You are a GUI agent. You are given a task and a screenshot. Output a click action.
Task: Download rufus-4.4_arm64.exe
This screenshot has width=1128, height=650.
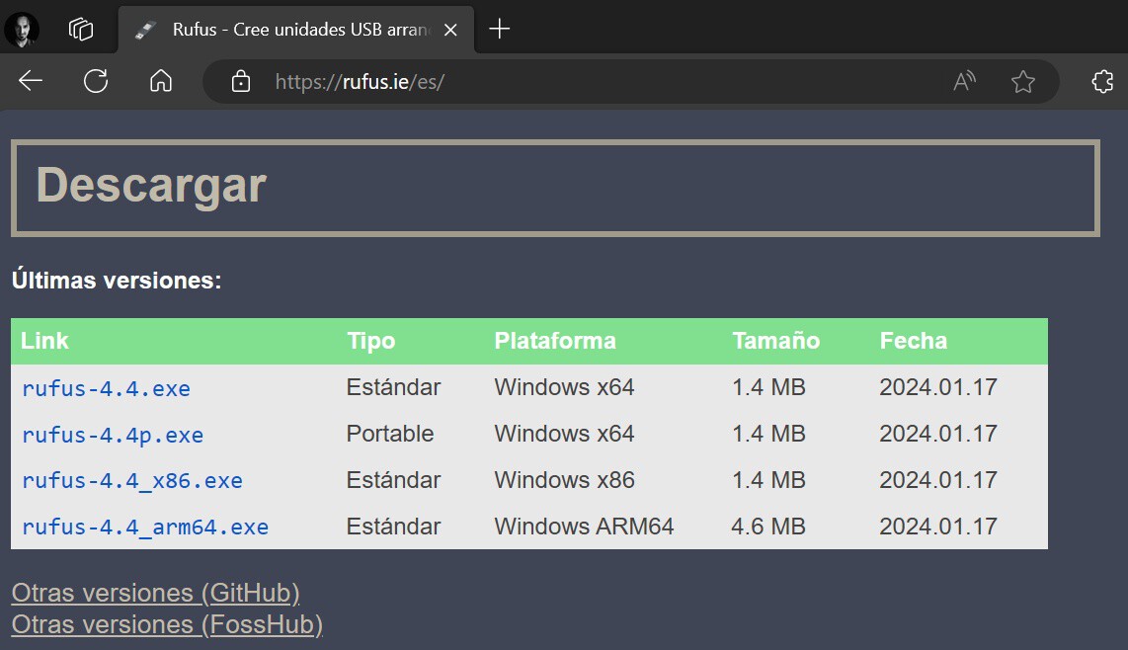coord(145,528)
